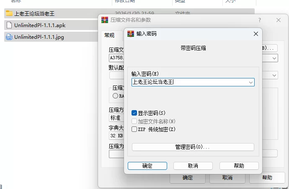The image size is (289, 189).
Task: Click 确定 in the 输入密码 dialog
Action: (x=147, y=166)
